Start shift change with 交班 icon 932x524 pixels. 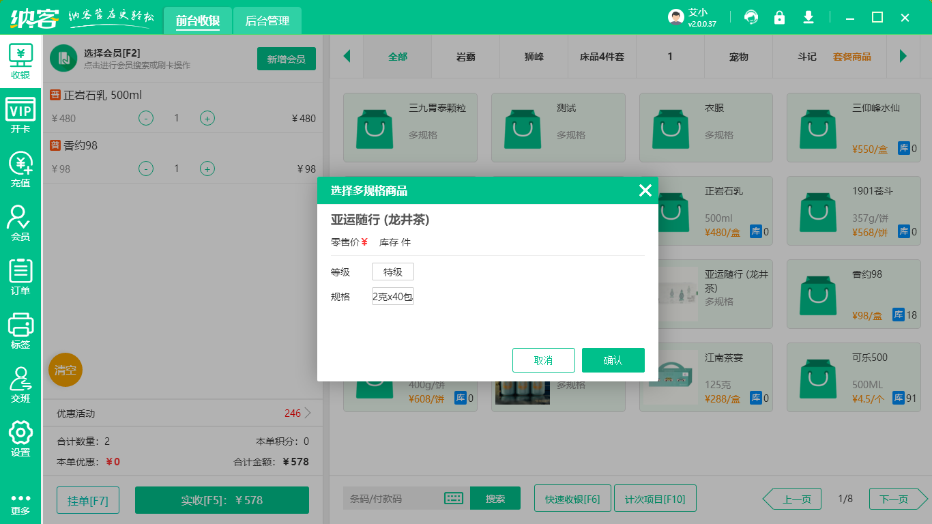pyautogui.click(x=20, y=385)
